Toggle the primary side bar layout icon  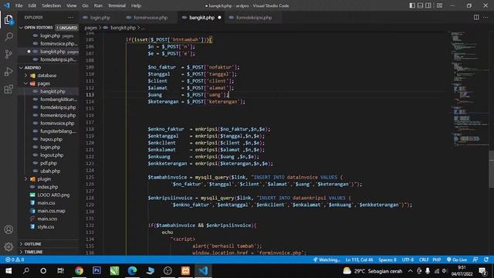click(x=412, y=5)
